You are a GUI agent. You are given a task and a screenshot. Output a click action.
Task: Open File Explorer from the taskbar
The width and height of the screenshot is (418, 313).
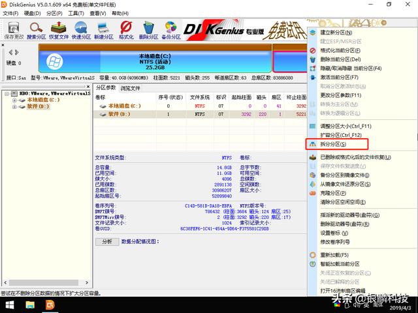(x=30, y=305)
